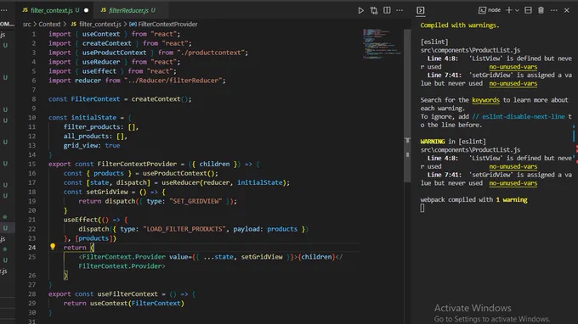
Task: Open the last no-unused-vars link in the terminal
Action: coord(513,183)
